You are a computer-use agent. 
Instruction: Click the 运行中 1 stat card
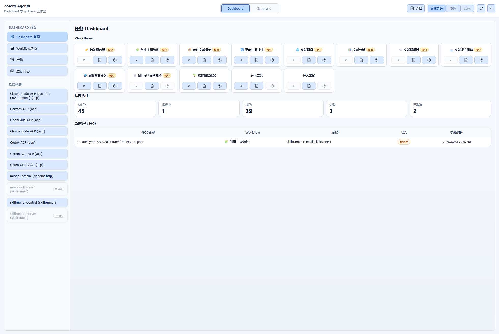pos(199,108)
